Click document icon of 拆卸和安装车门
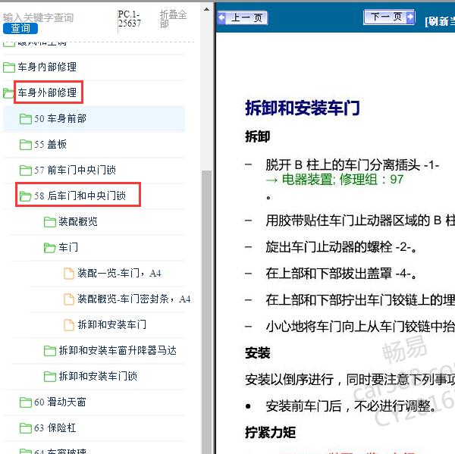Screen dimensions: 455x454 click(69, 325)
